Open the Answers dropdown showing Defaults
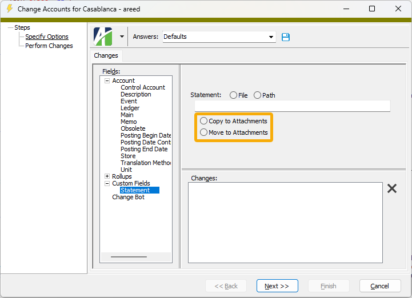The width and height of the screenshot is (412, 298). pyautogui.click(x=219, y=37)
